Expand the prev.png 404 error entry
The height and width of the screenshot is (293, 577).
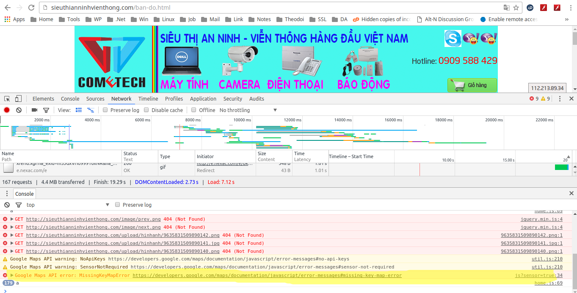[12, 219]
